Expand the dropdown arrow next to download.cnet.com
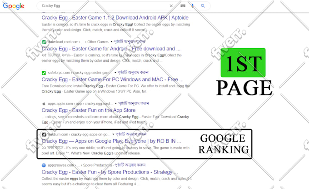Image resolution: width=309 pixels, height=189 pixels. coord(111,42)
